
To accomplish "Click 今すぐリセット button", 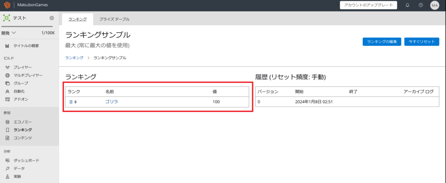I will 422,42.
